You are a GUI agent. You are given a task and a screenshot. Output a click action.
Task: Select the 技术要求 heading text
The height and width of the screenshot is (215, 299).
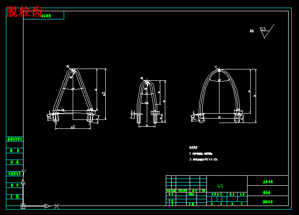[193, 147]
